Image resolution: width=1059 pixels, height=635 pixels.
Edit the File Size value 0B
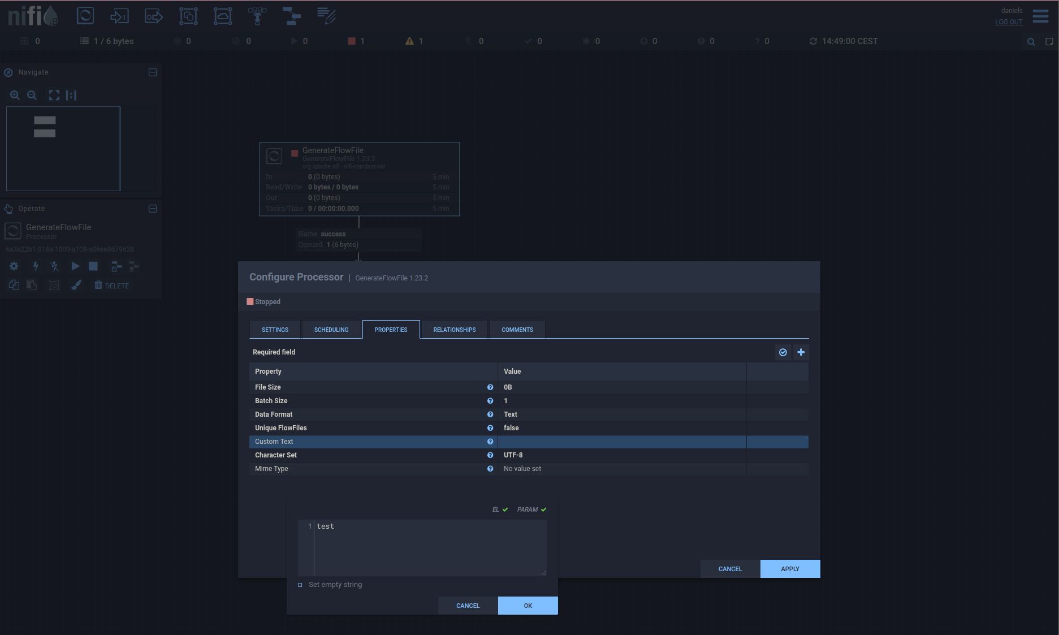(622, 387)
